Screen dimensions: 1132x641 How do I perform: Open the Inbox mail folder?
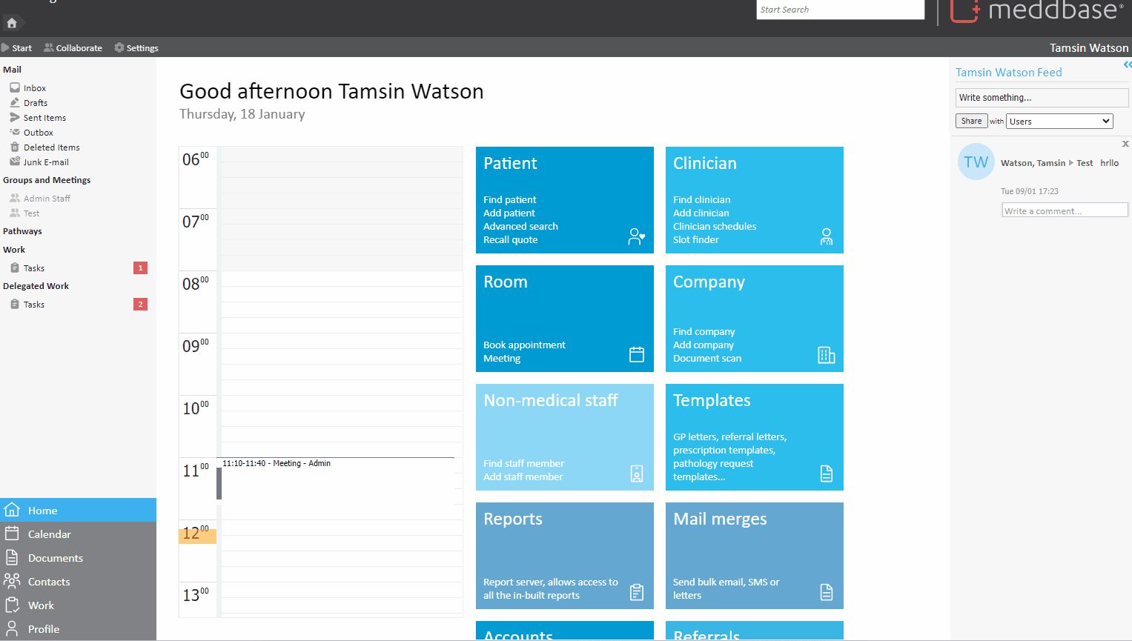(34, 88)
